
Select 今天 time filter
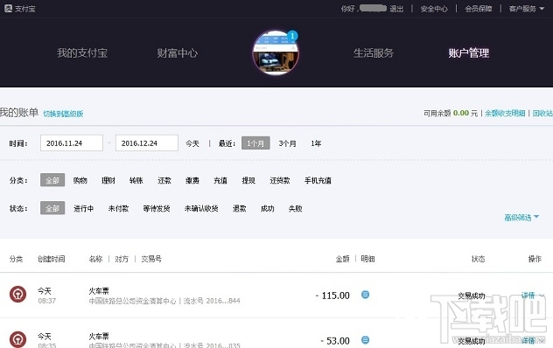click(192, 143)
